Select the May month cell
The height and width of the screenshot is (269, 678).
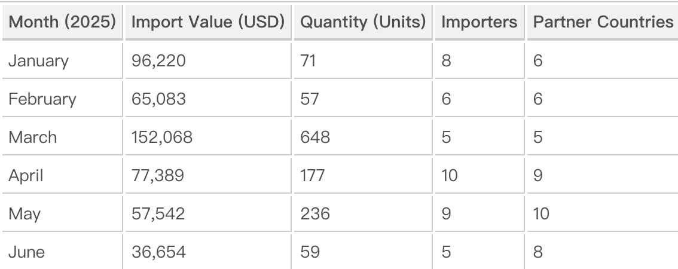pos(24,213)
